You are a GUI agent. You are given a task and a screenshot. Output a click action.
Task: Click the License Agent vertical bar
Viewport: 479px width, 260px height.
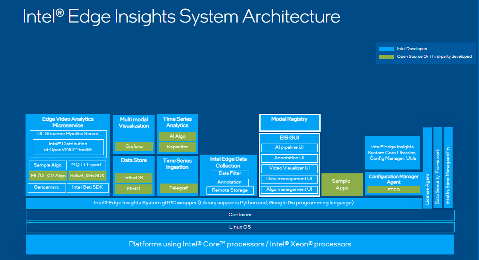427,168
